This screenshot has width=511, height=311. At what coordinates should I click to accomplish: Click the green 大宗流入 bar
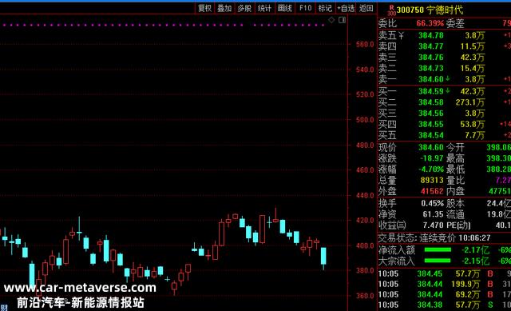tap(438, 261)
